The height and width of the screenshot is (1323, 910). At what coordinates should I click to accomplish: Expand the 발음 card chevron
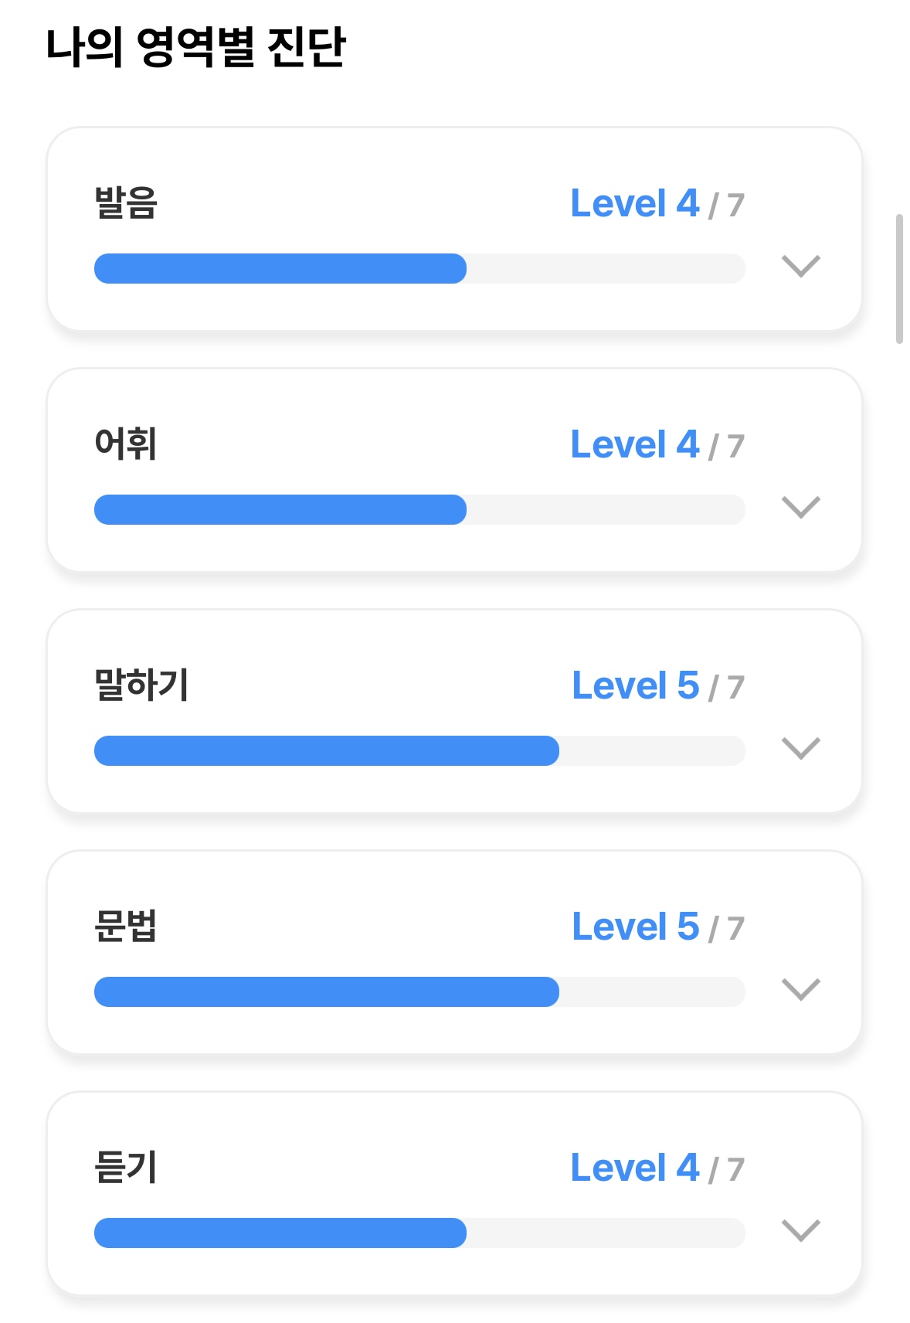coord(800,266)
